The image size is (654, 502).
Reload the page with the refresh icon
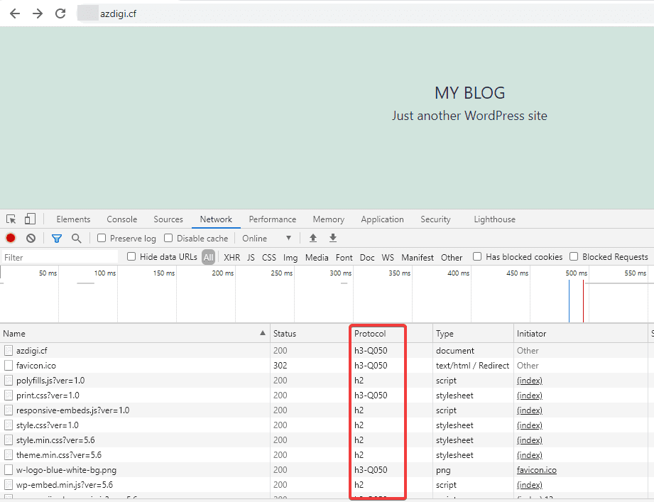coord(60,13)
